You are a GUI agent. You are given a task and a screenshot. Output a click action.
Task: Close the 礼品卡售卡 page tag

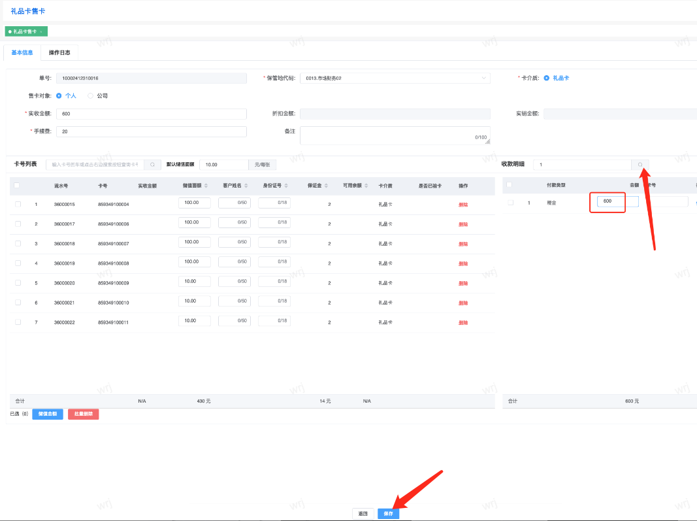click(41, 31)
